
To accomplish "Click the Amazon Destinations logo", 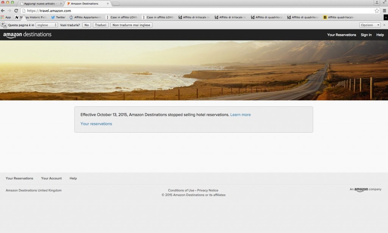I will (x=27, y=35).
